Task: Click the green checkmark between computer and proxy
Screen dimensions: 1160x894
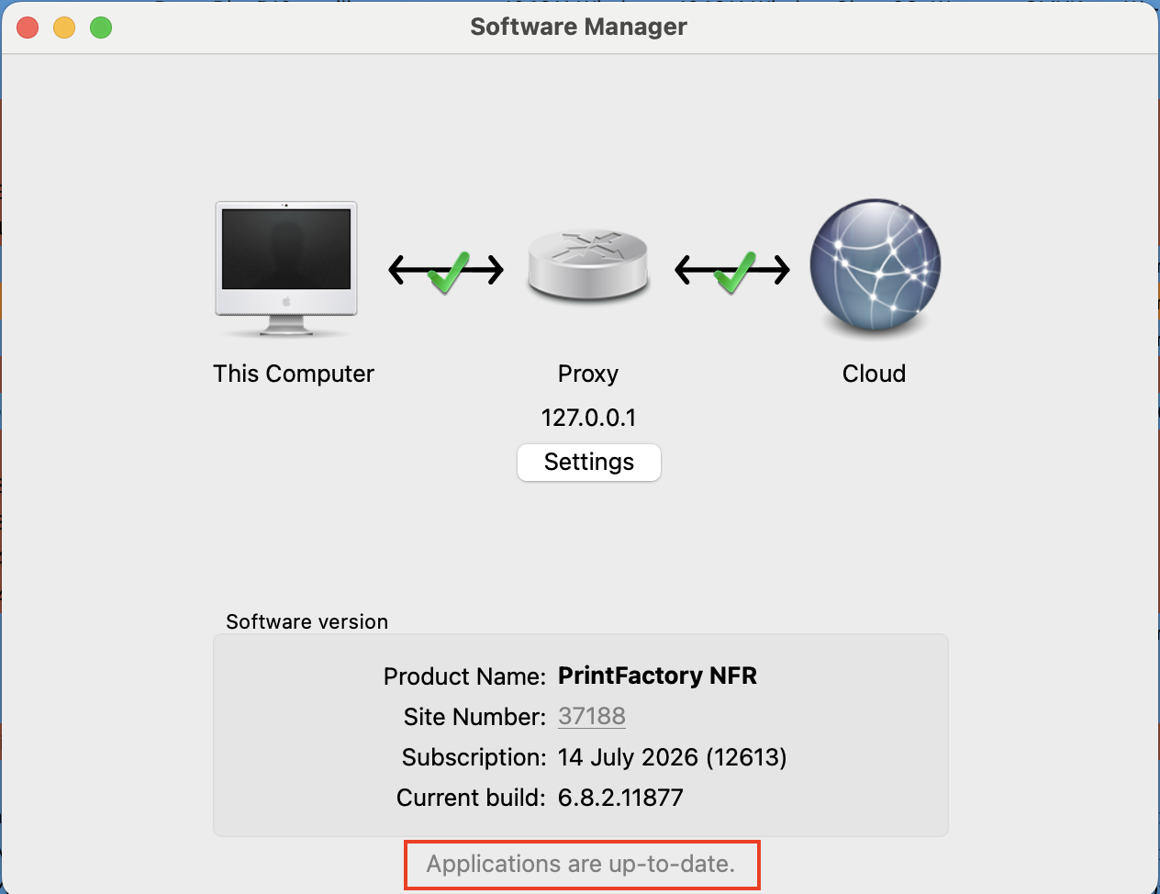Action: (450, 271)
